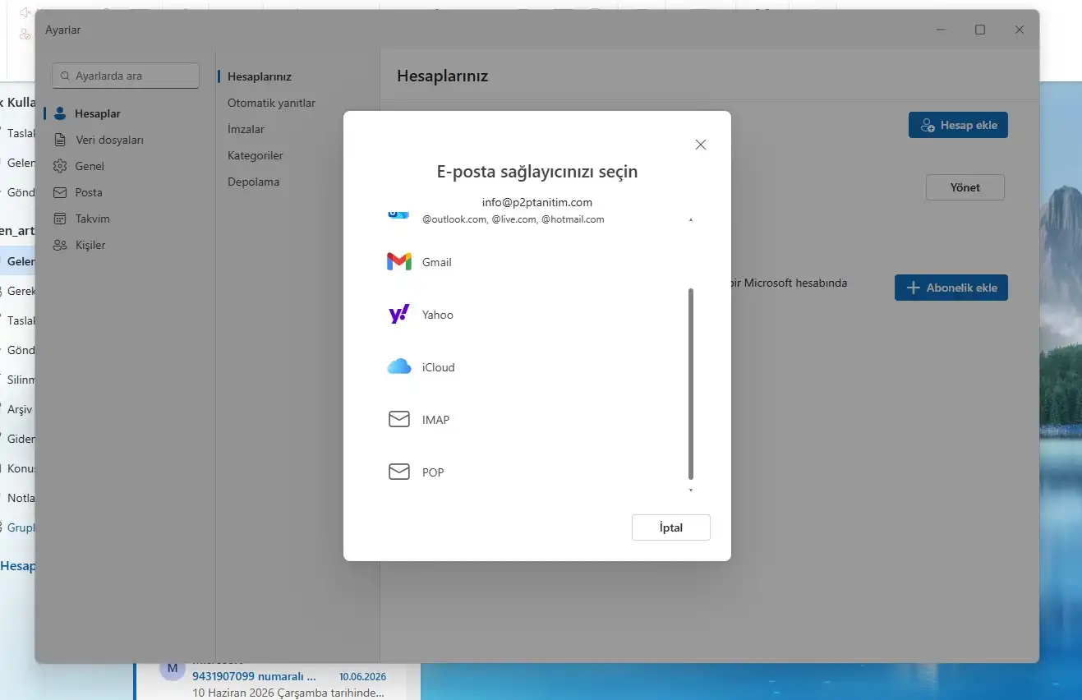This screenshot has width=1082, height=700.
Task: Select the Yahoo provider icon
Action: [x=398, y=315]
